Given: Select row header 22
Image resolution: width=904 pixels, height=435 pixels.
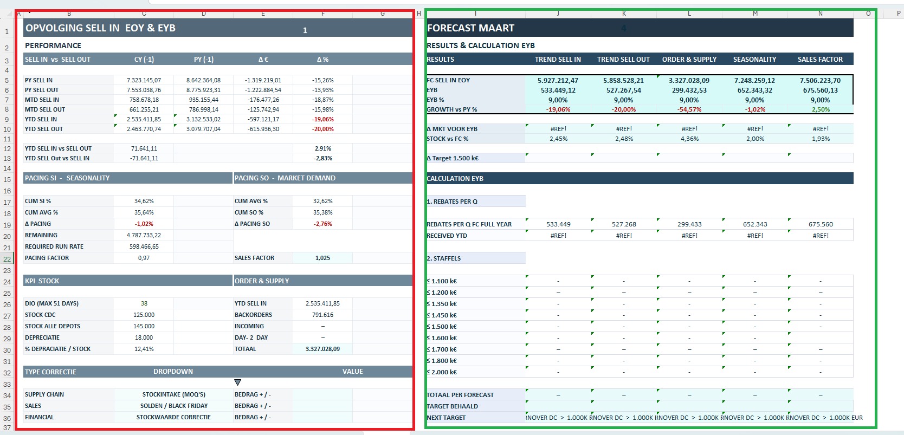Looking at the screenshot, I should click(7, 259).
